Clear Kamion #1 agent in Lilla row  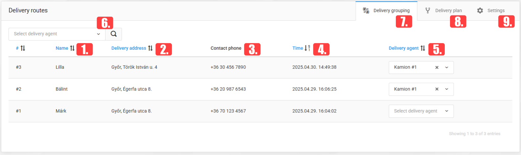[437, 67]
